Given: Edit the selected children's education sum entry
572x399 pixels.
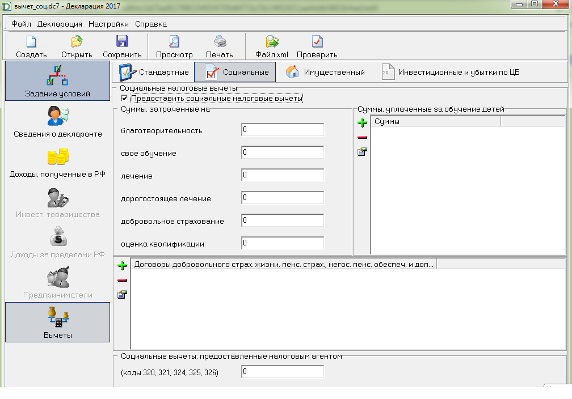Looking at the screenshot, I should 362,151.
